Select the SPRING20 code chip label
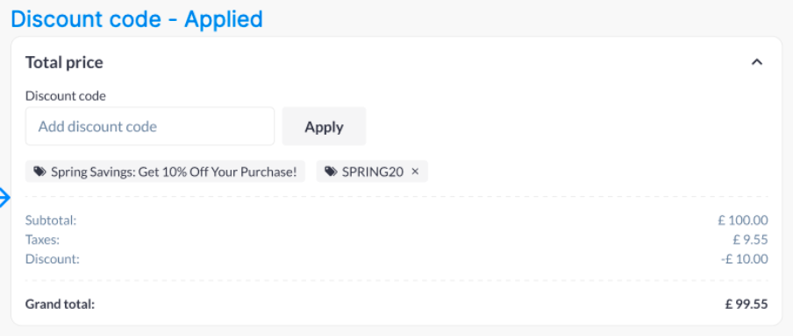This screenshot has width=793, height=336. [373, 171]
